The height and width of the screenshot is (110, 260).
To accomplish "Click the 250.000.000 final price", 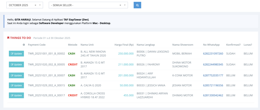I will click(126, 53).
